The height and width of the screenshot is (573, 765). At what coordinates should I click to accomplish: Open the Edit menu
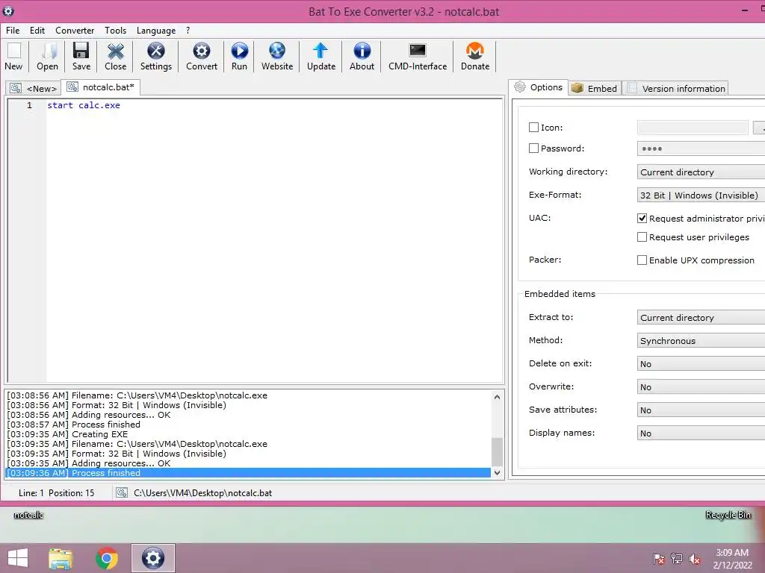[x=37, y=30]
